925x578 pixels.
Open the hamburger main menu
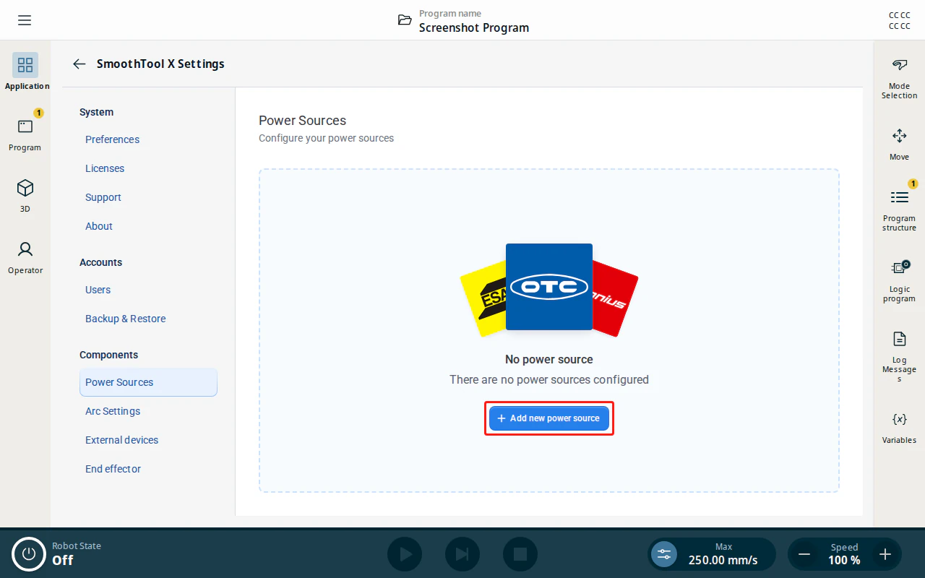pyautogui.click(x=25, y=20)
